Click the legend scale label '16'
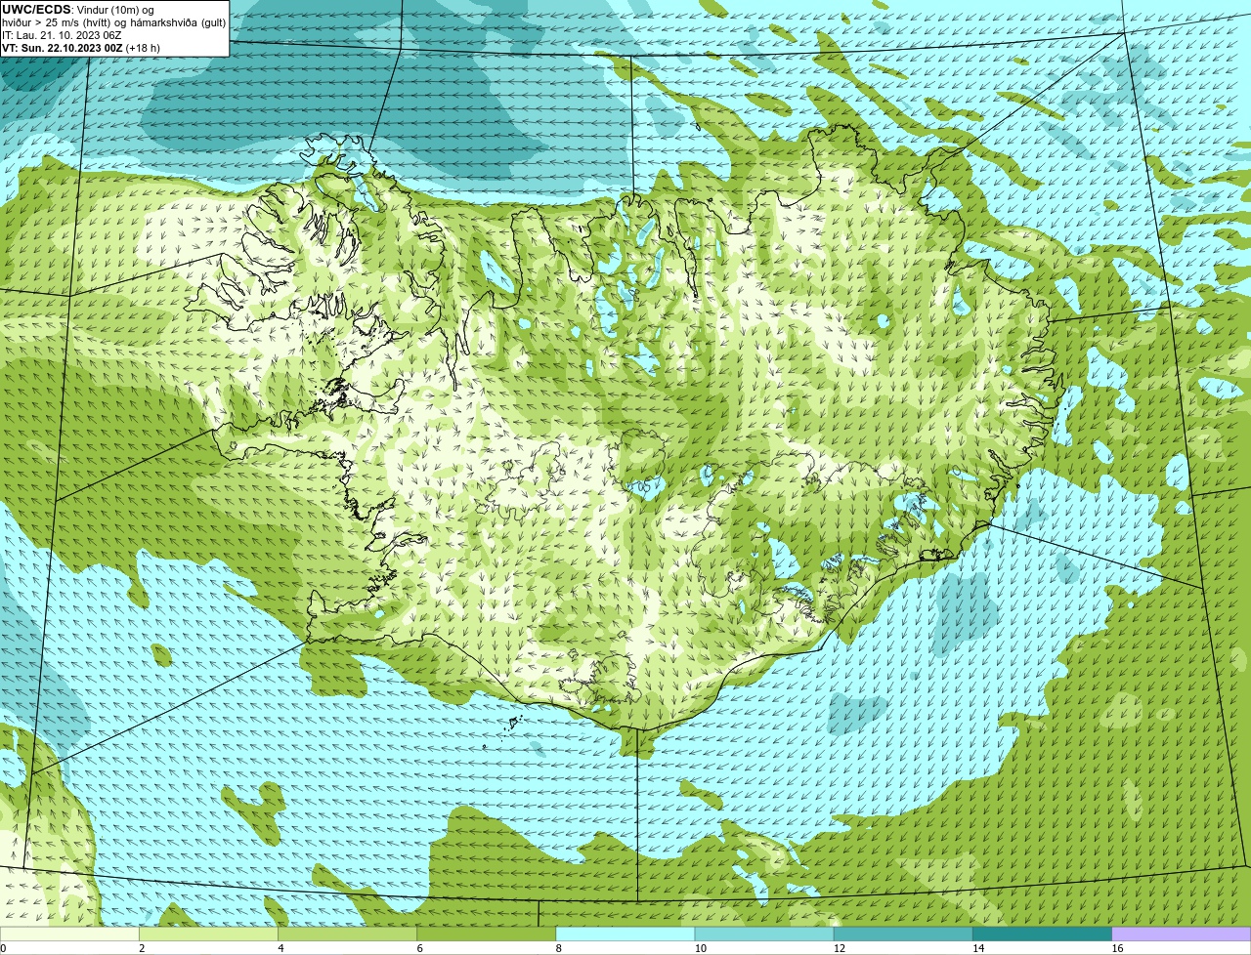The image size is (1251, 955). click(1117, 948)
